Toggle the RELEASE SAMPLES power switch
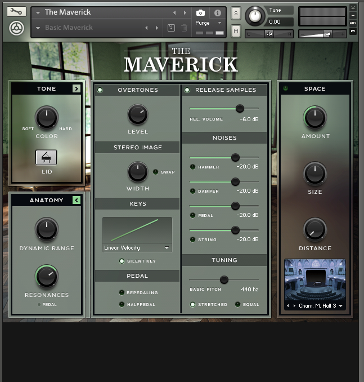364x382 pixels. coord(187,90)
